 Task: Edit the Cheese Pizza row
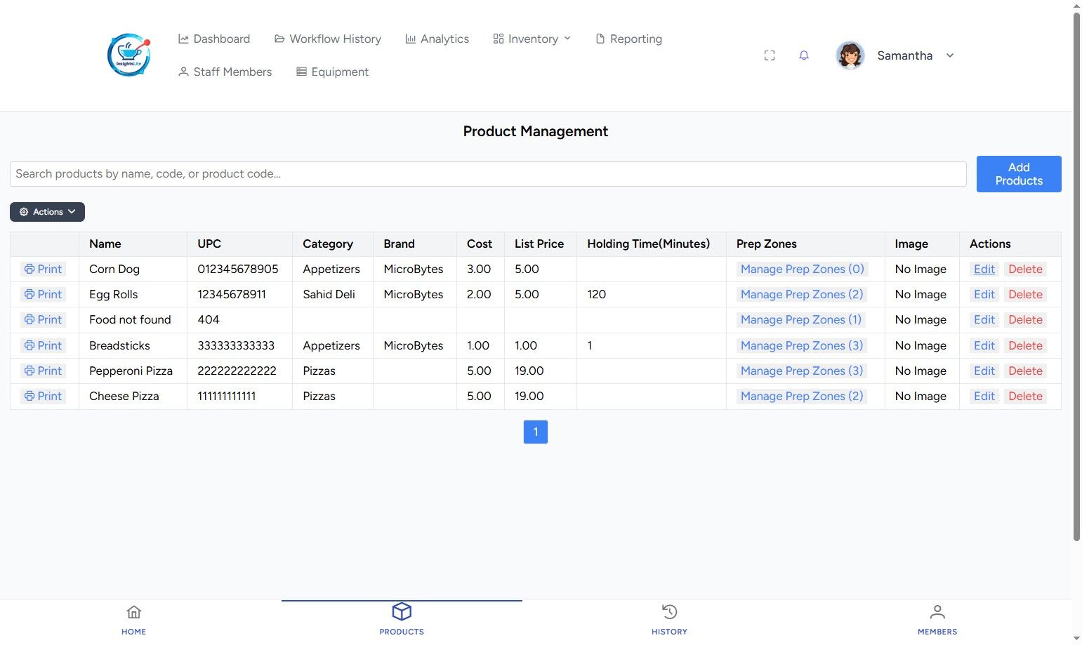pos(984,396)
